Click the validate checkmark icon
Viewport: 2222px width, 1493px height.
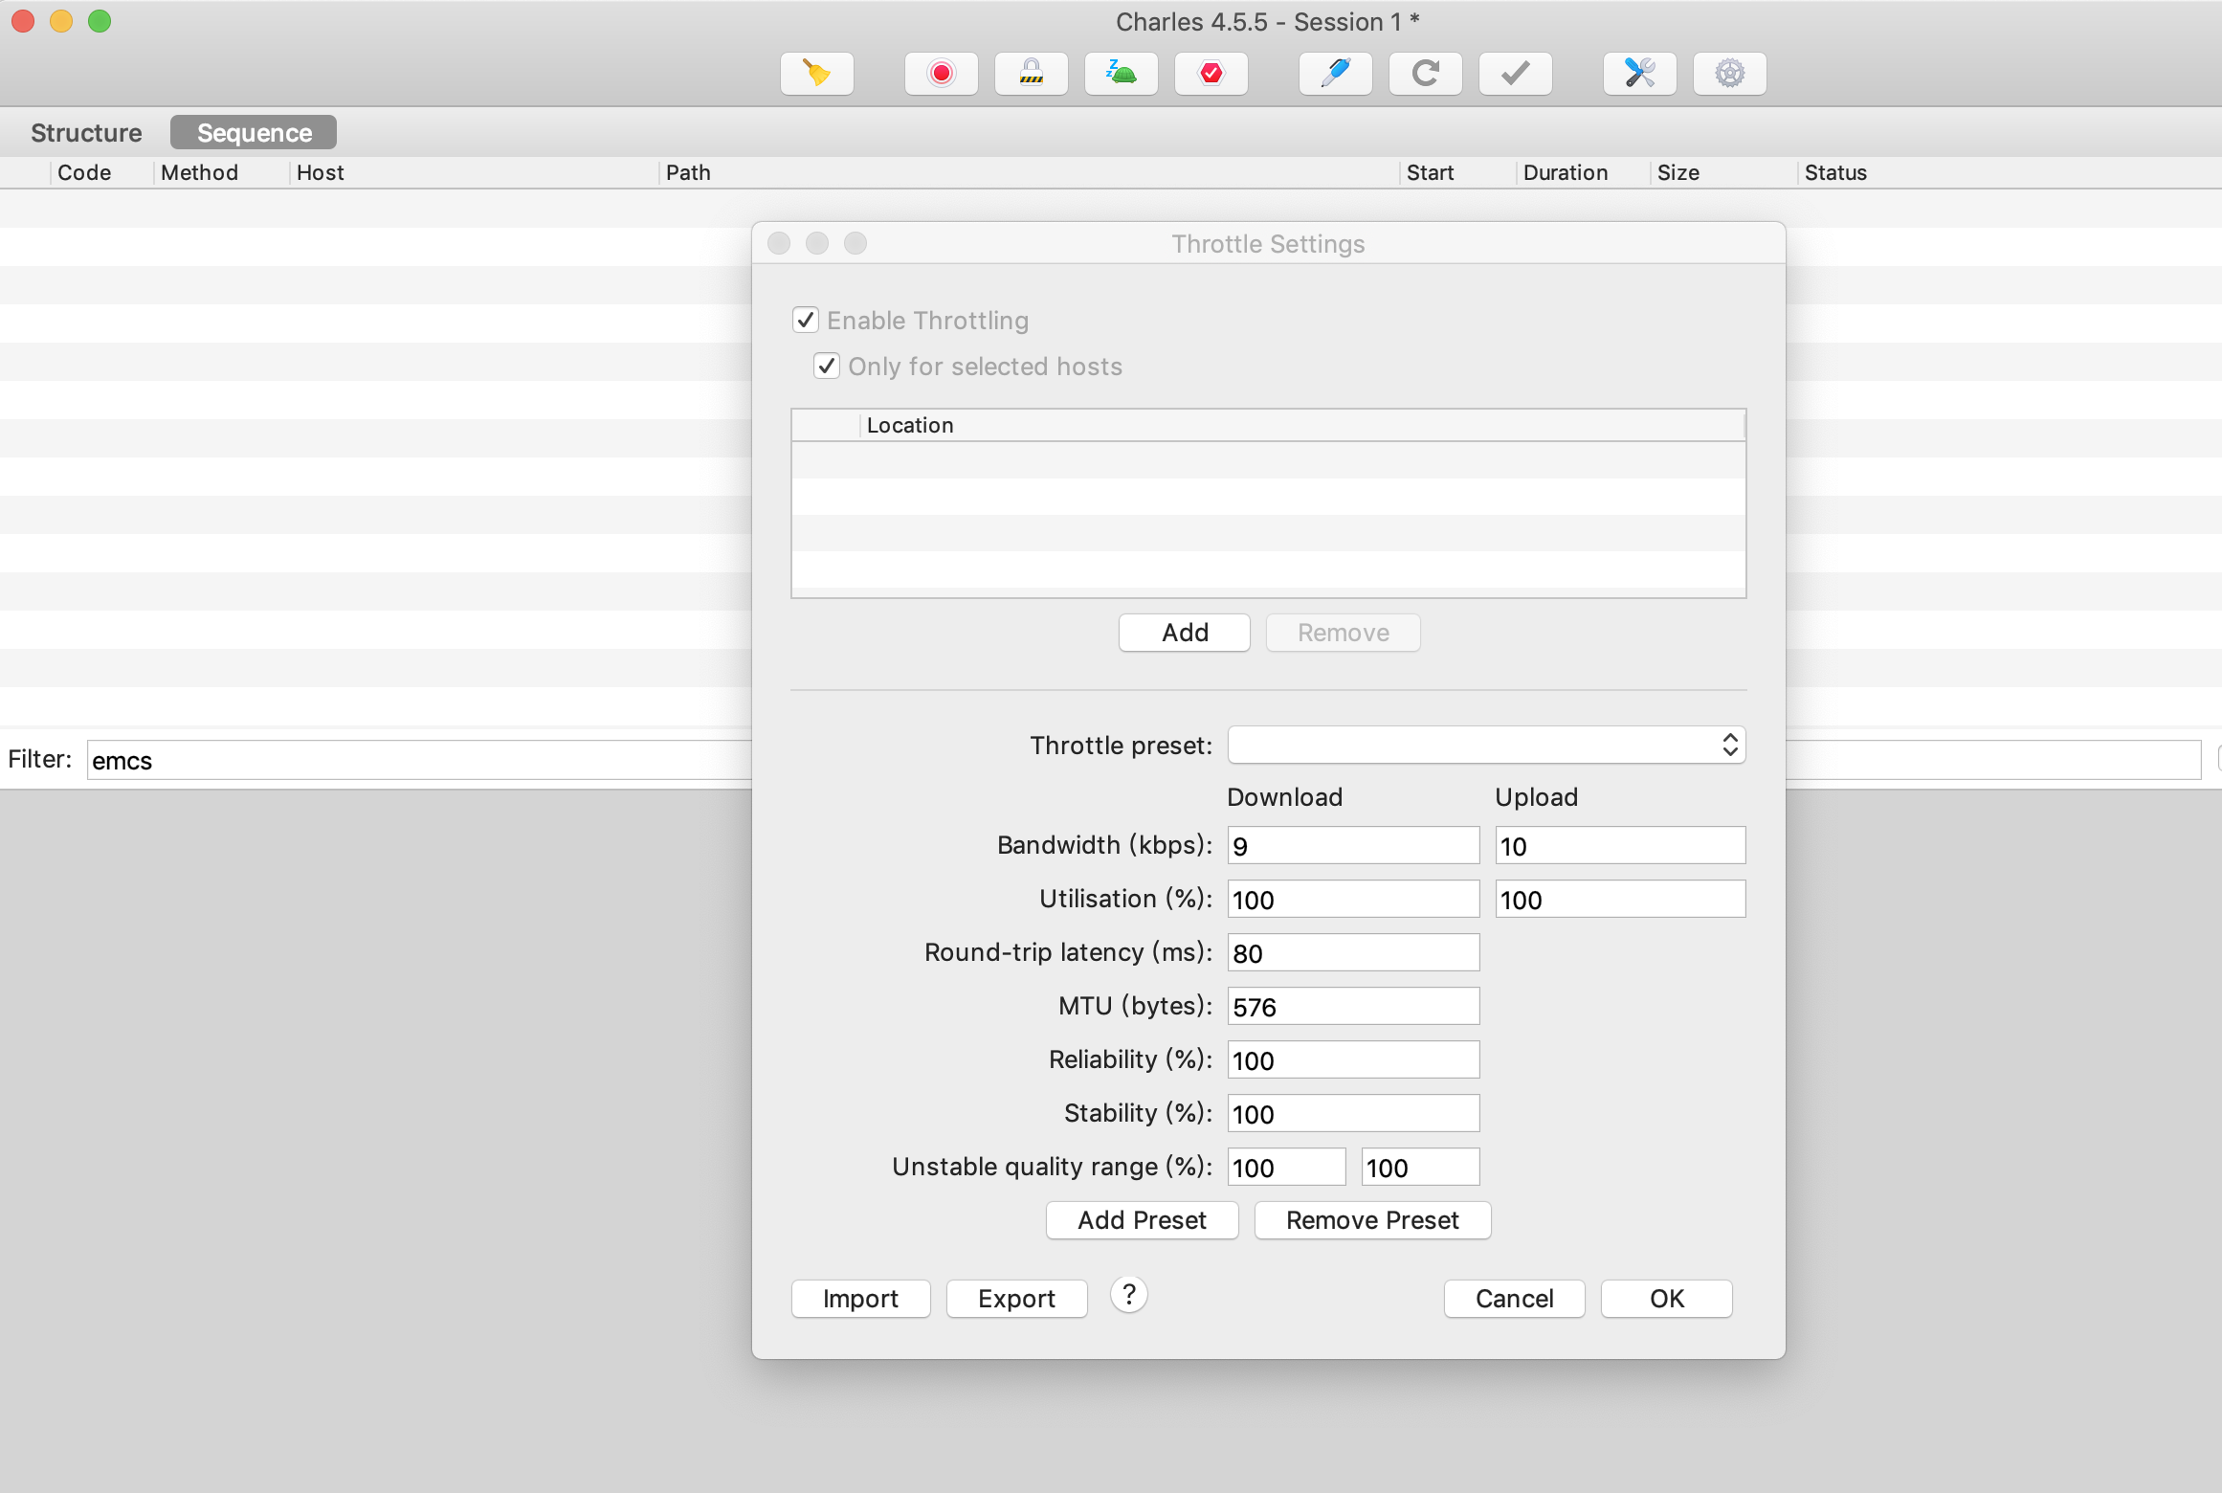(x=1515, y=74)
